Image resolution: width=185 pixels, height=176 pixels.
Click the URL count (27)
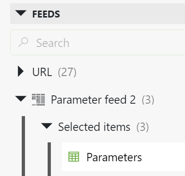[x=67, y=72]
